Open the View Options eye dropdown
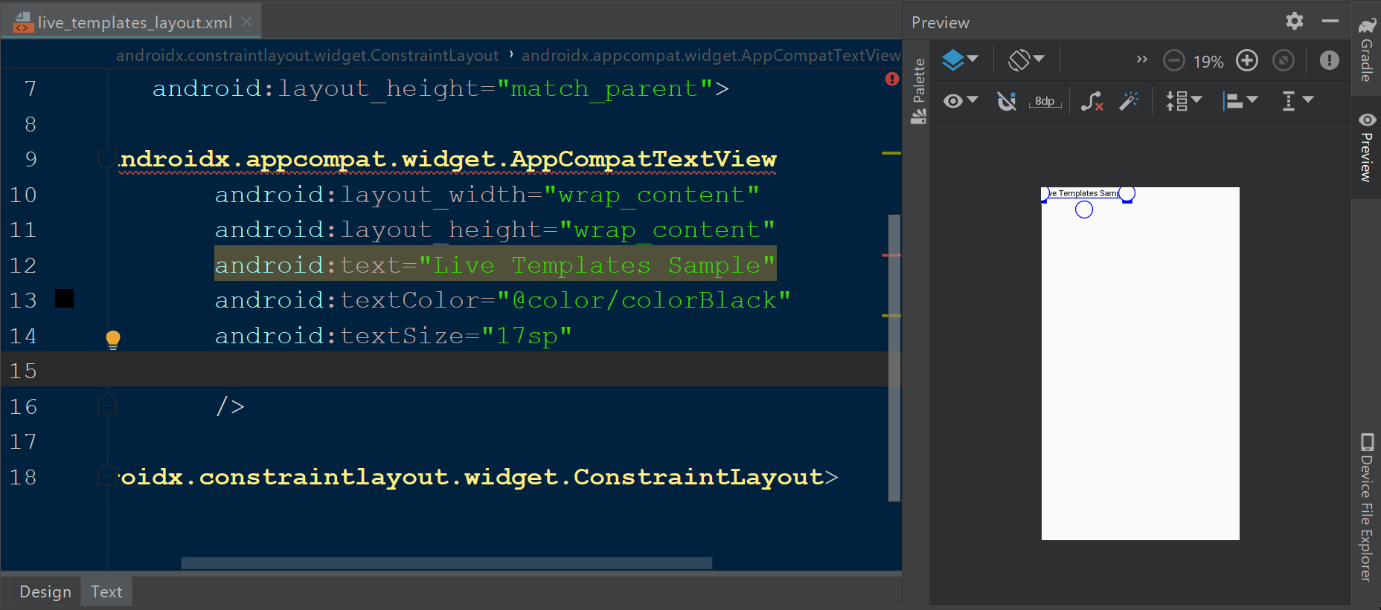This screenshot has width=1381, height=610. [960, 100]
